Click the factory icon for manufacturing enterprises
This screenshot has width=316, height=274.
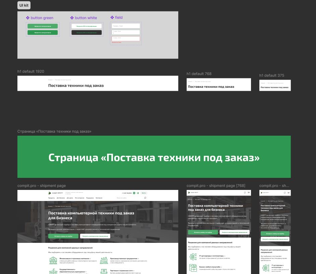[x=104, y=260]
